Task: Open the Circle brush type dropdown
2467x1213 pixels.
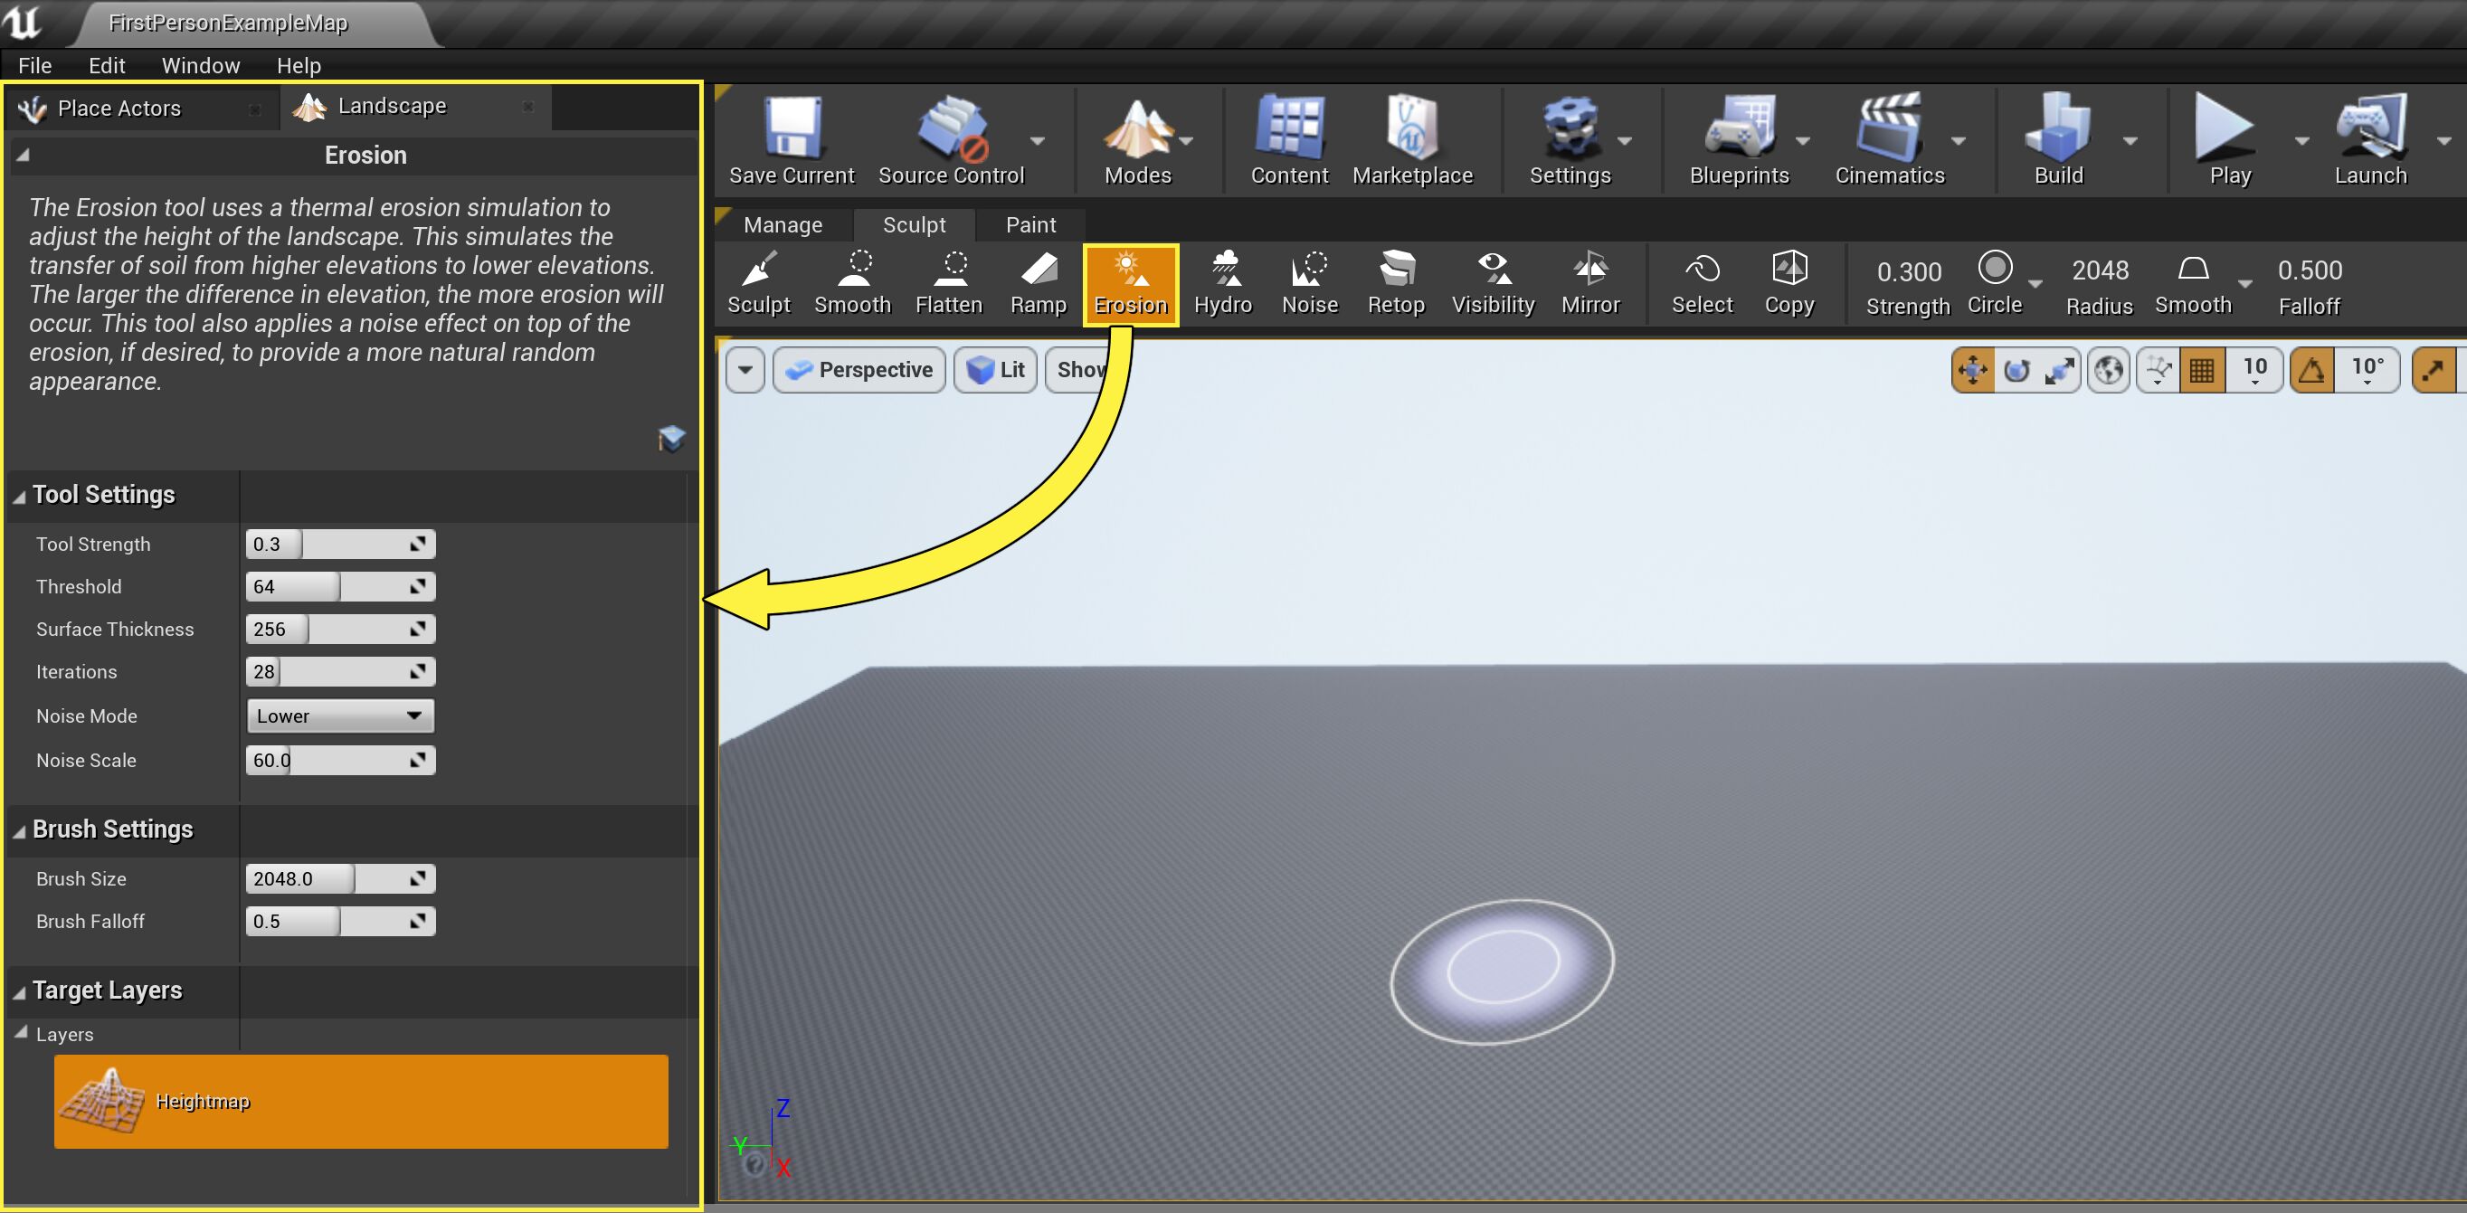Action: coord(2037,283)
